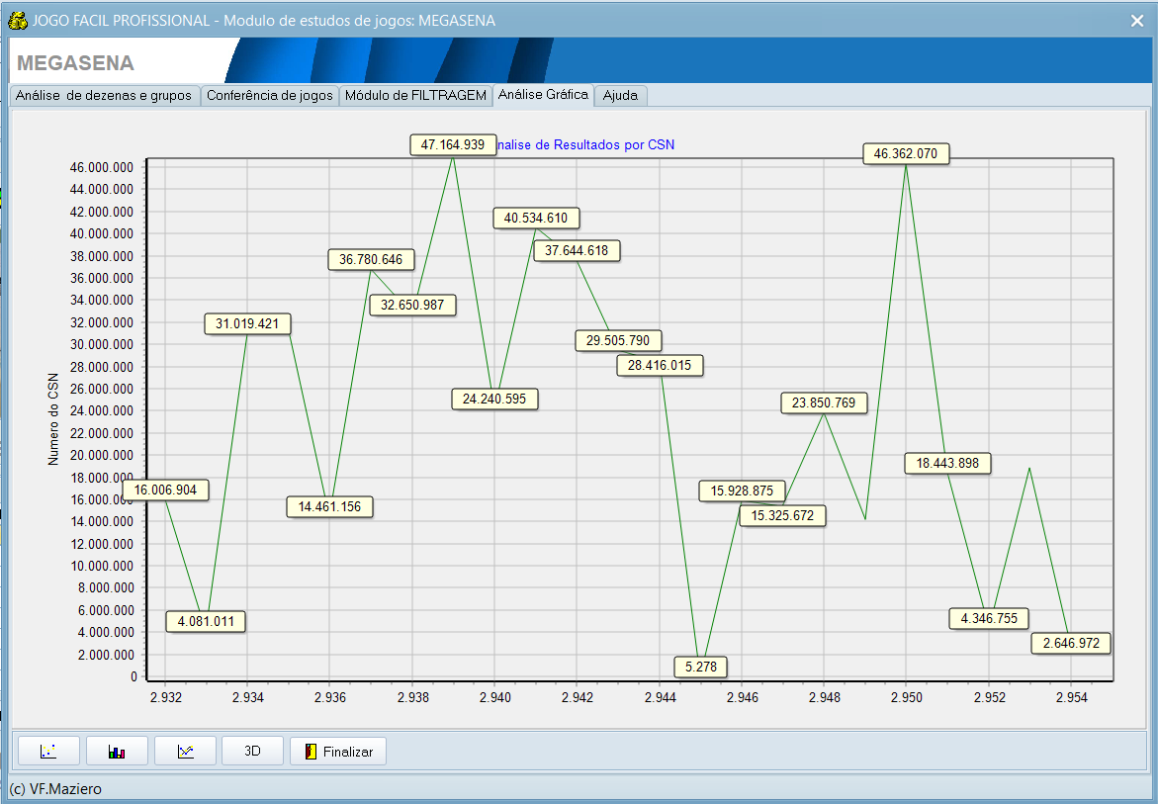Click the 16.006.904 data label

(166, 491)
